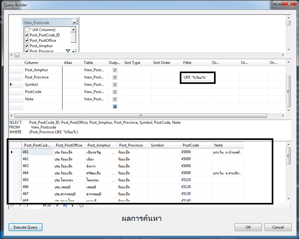Click the Post_Province results column header

tap(131, 145)
